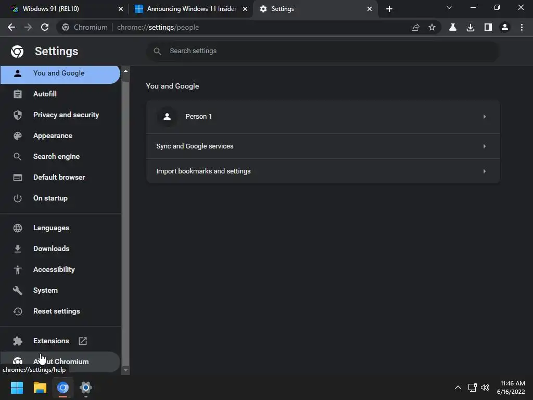Click the Chromium logo beside Settings
This screenshot has width=533, height=400.
pyautogui.click(x=17, y=52)
